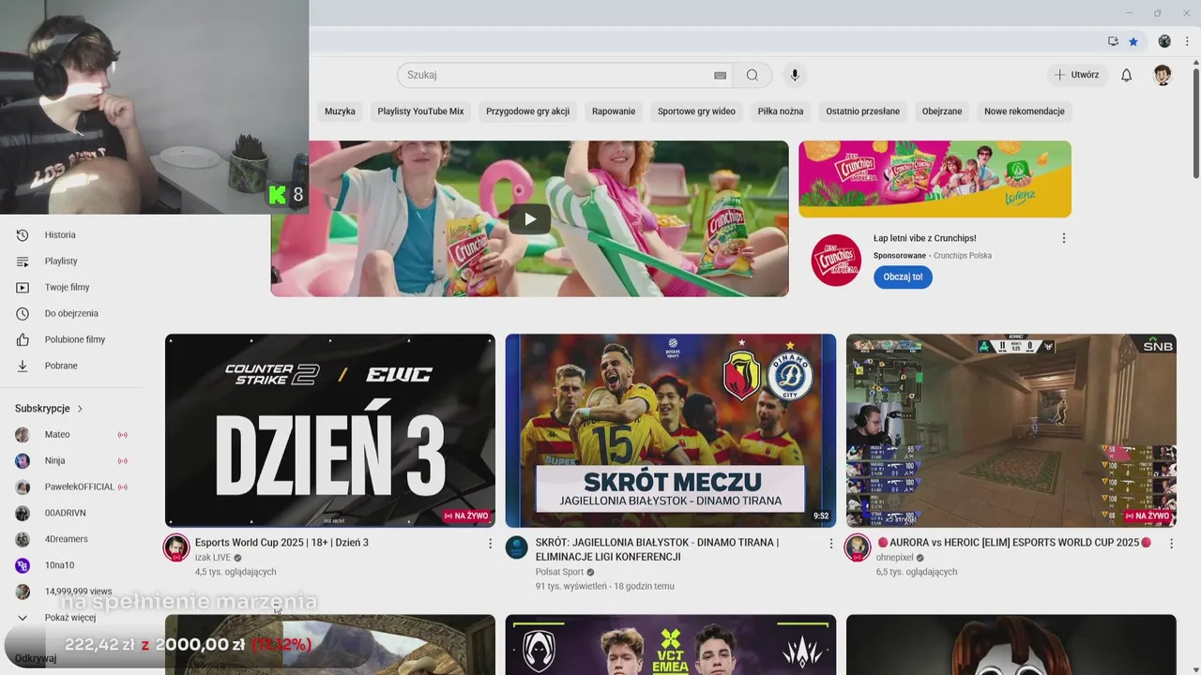Screen dimensions: 1201x675
Task: Select the Piłka nożna chip
Action: [781, 112]
